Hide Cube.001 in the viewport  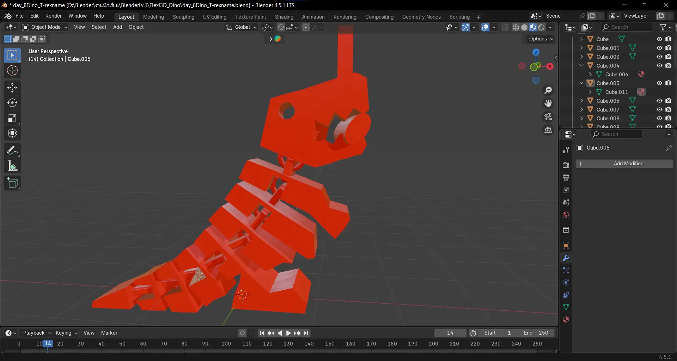pos(659,48)
